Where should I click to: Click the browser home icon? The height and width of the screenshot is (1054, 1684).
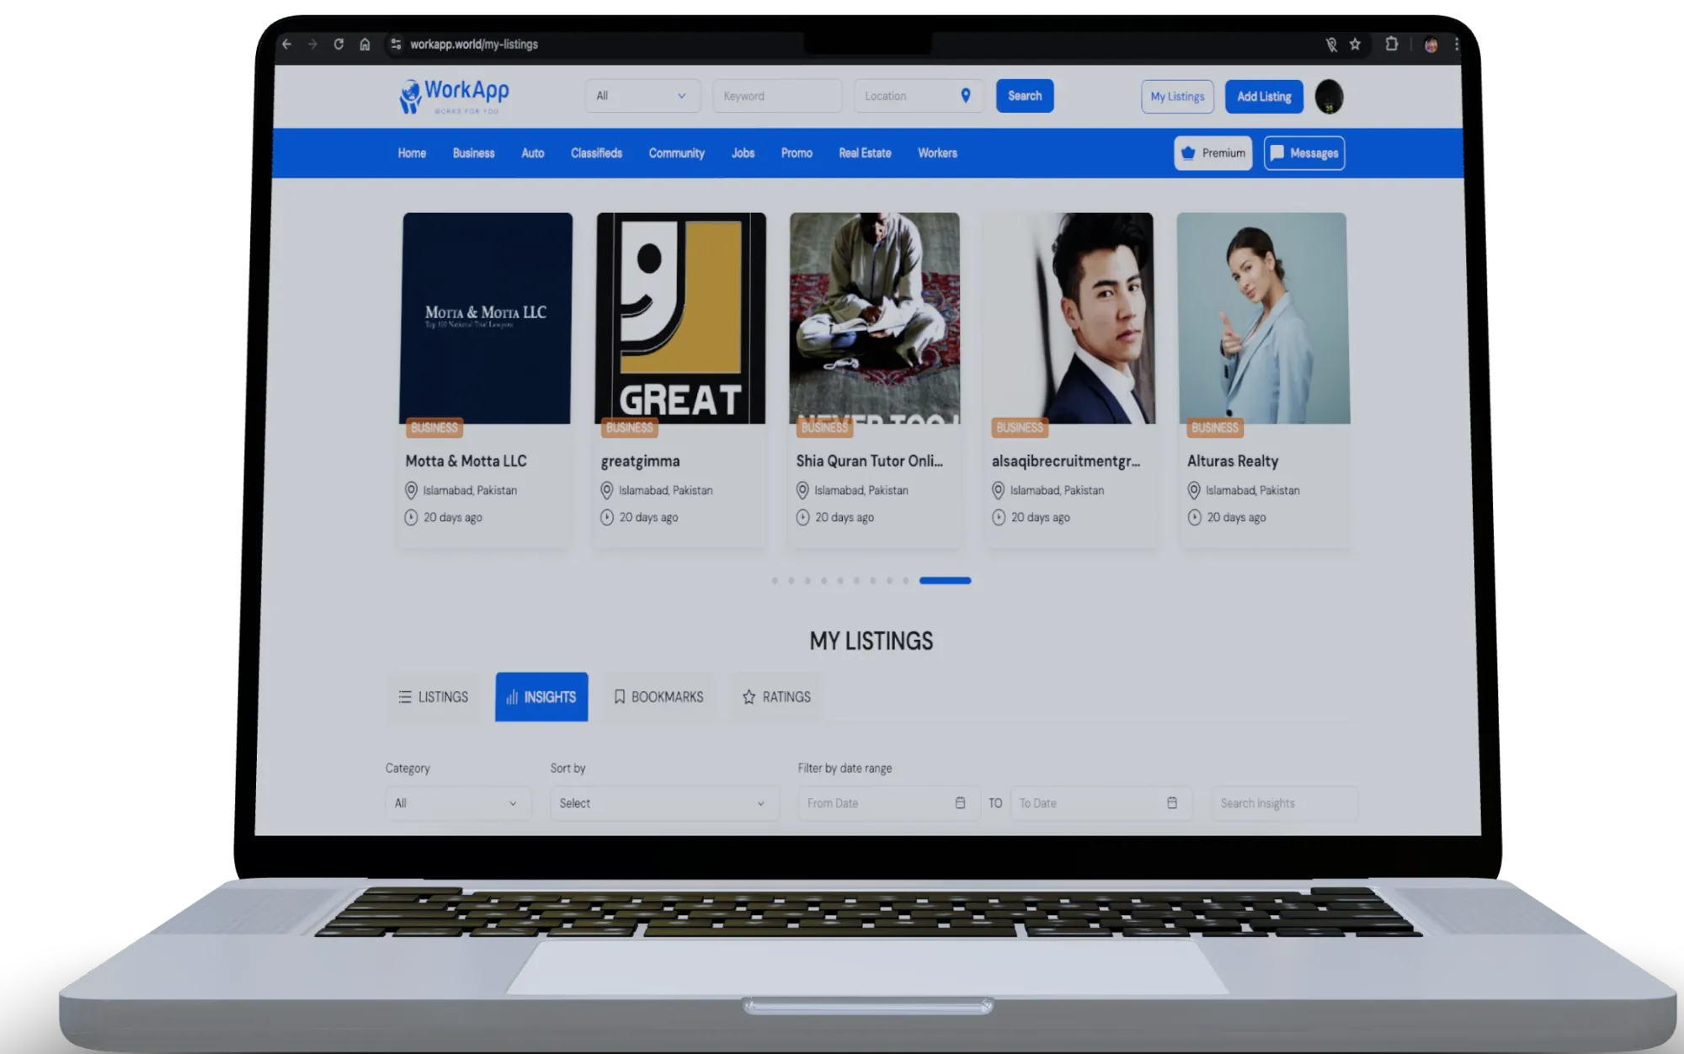click(365, 45)
